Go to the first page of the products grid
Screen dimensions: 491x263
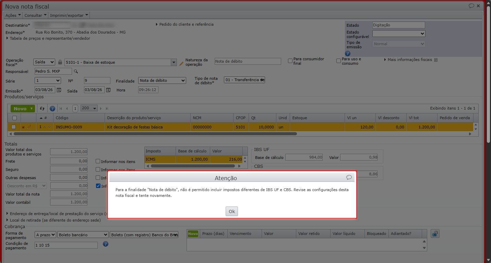pyautogui.click(x=61, y=109)
